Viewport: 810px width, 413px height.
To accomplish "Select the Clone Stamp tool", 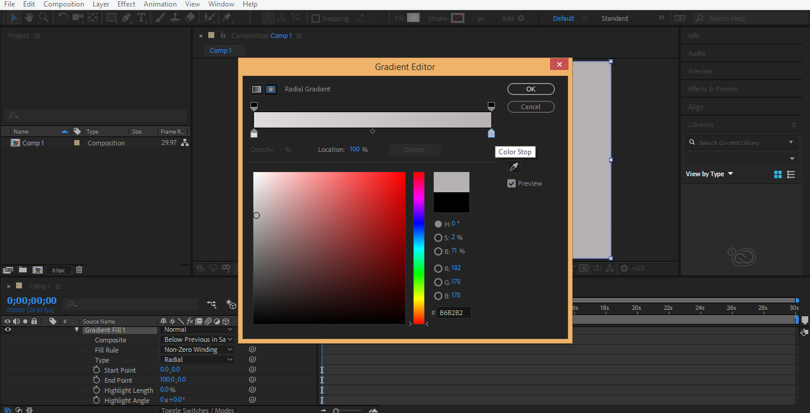I will (x=176, y=18).
